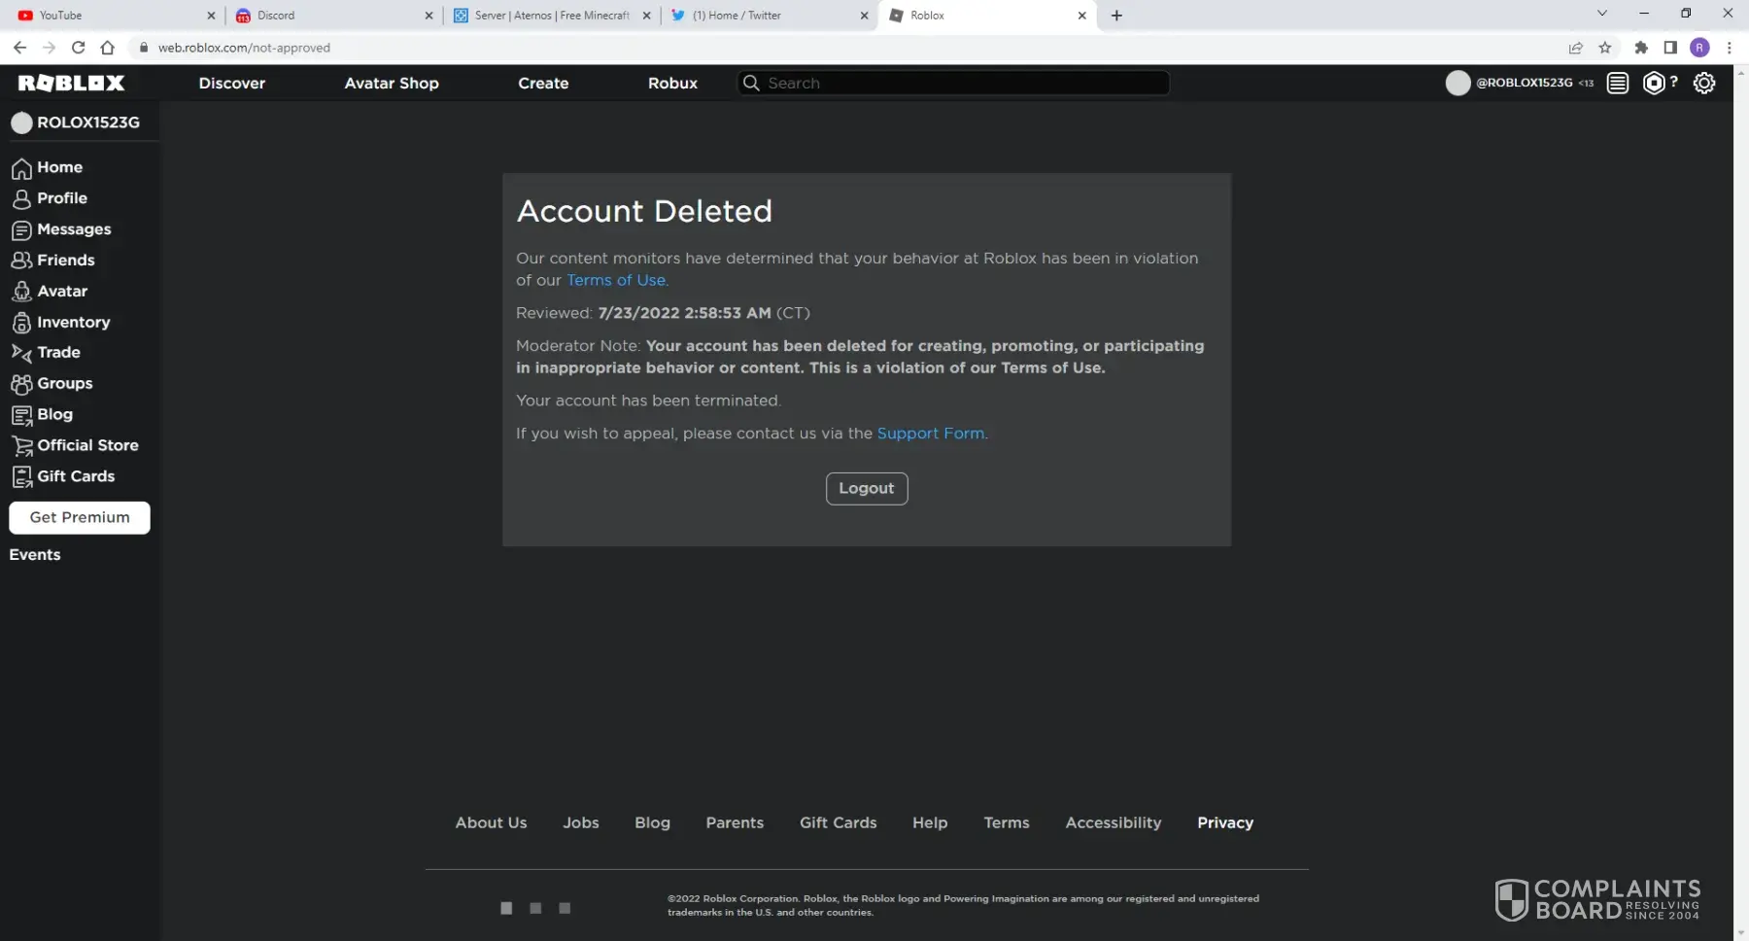Click the share page icon in address bar

click(1575, 48)
